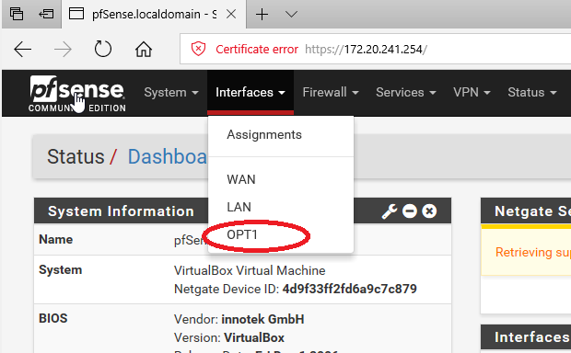Viewport: 571px width, 353px height.
Task: Click the Netgate Services panel header
Action: pos(526,211)
